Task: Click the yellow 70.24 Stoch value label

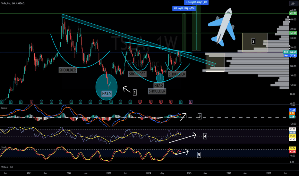Action: click(x=293, y=148)
